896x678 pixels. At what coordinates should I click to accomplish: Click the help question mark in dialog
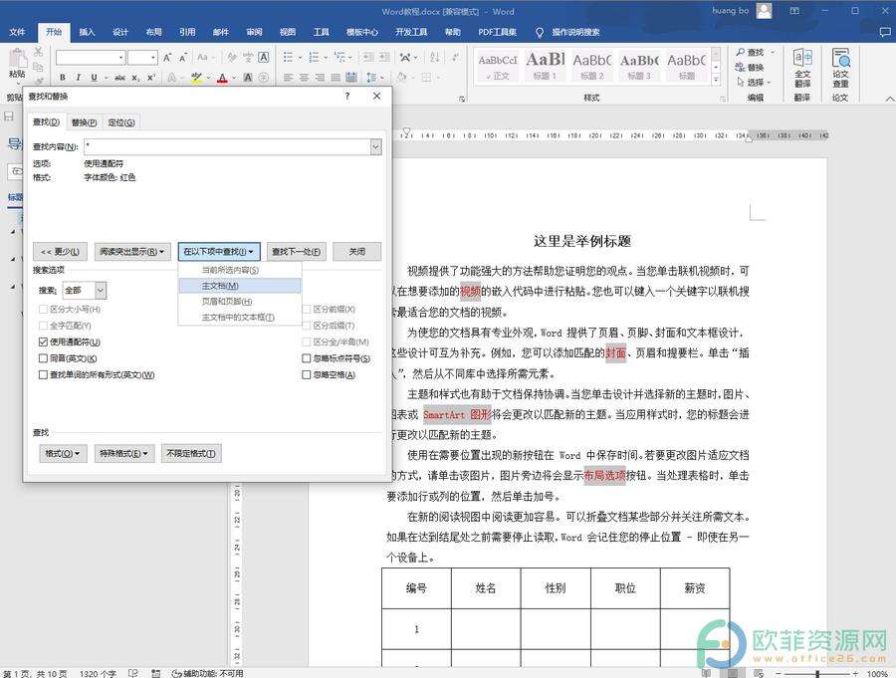click(347, 97)
